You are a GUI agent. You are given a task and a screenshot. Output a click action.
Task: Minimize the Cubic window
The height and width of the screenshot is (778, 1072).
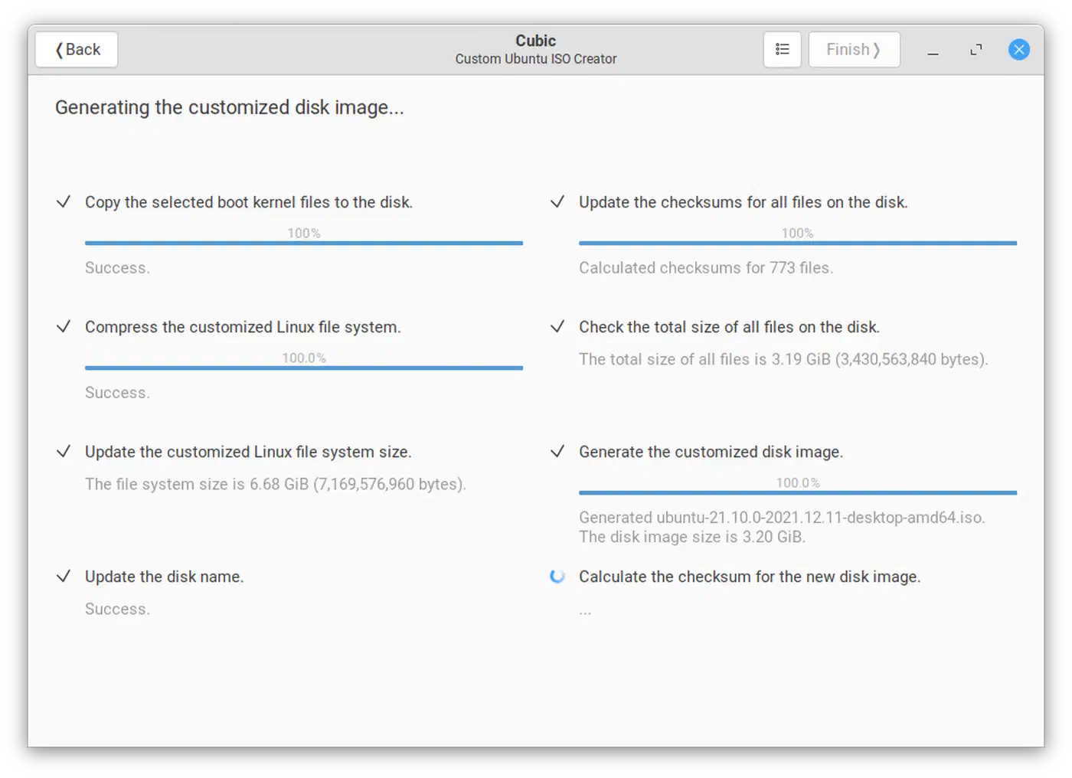933,50
